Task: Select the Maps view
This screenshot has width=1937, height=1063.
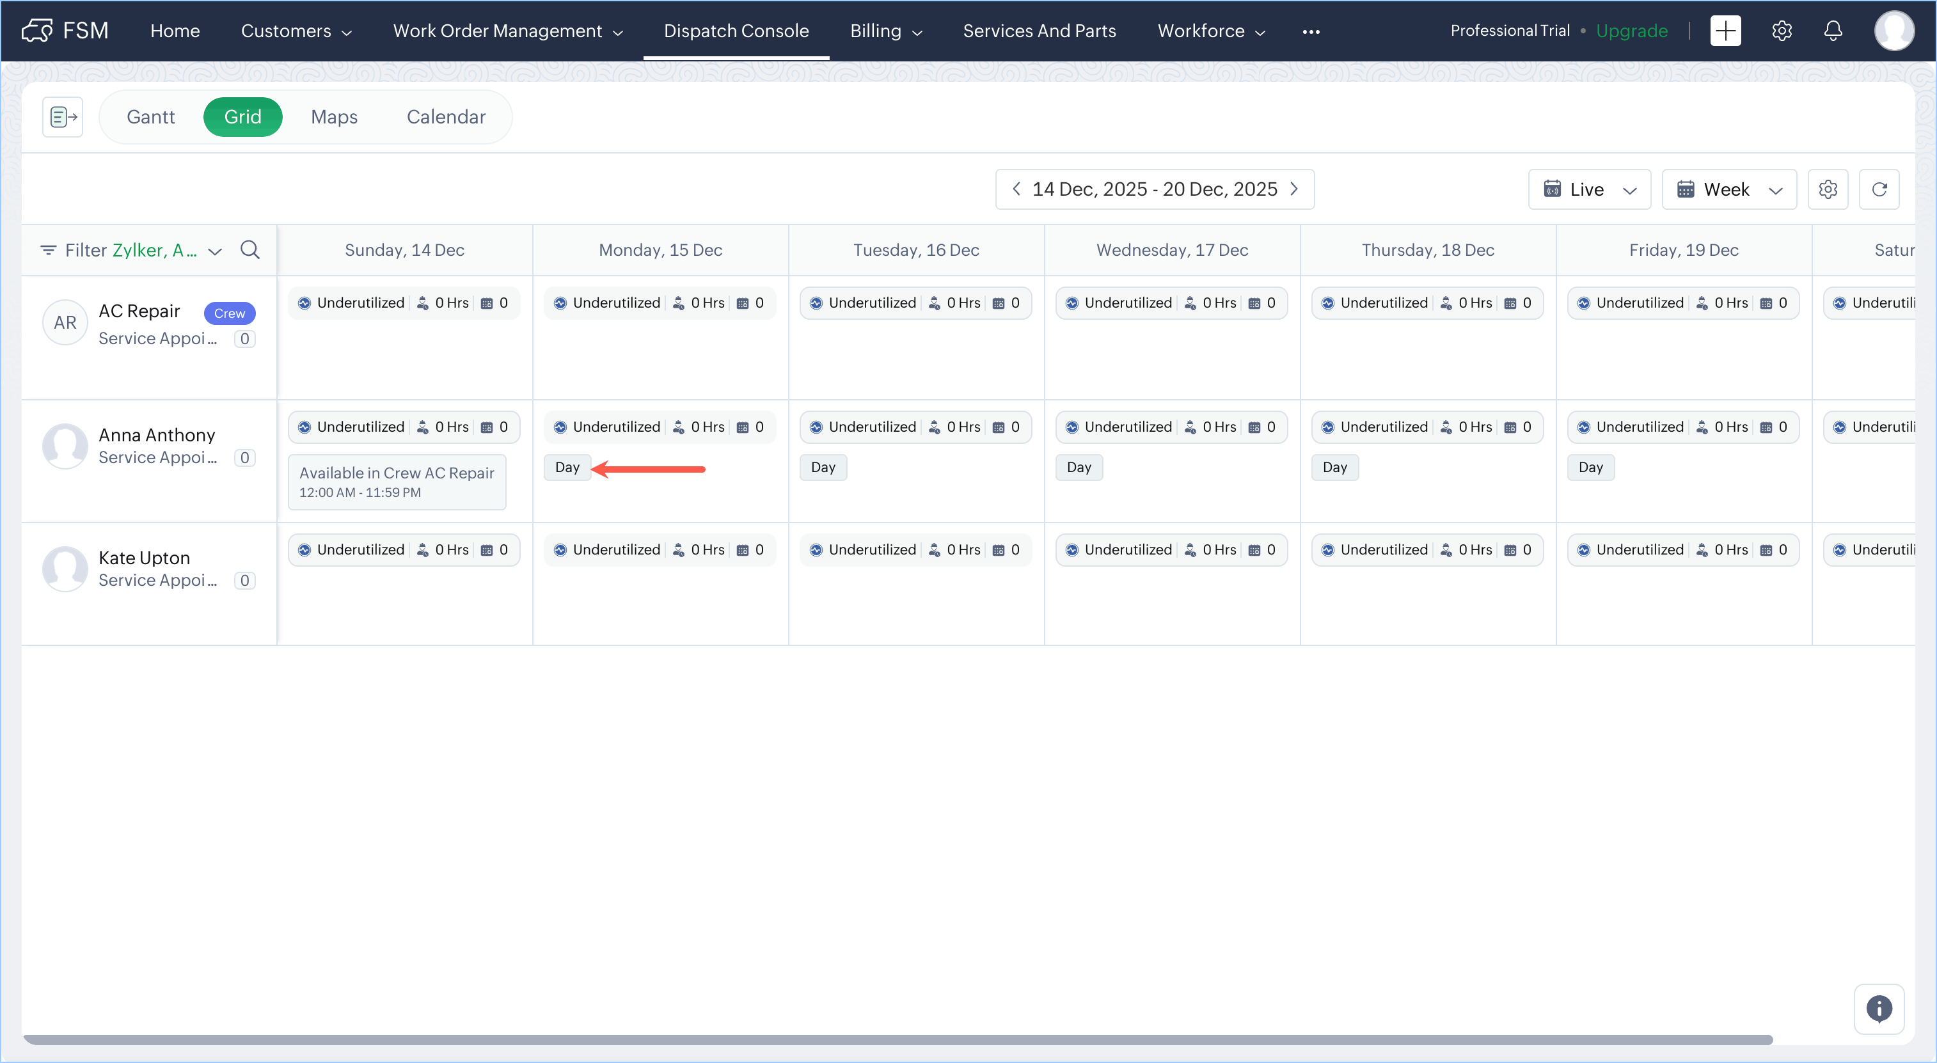Action: (x=334, y=116)
